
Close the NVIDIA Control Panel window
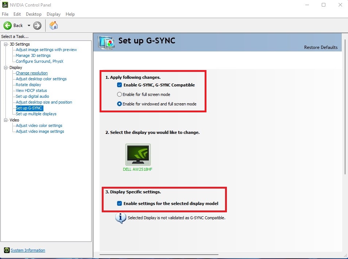click(x=340, y=5)
